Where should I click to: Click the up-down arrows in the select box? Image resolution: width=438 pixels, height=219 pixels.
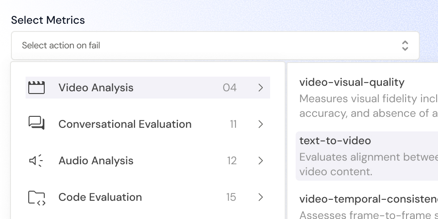pos(405,46)
